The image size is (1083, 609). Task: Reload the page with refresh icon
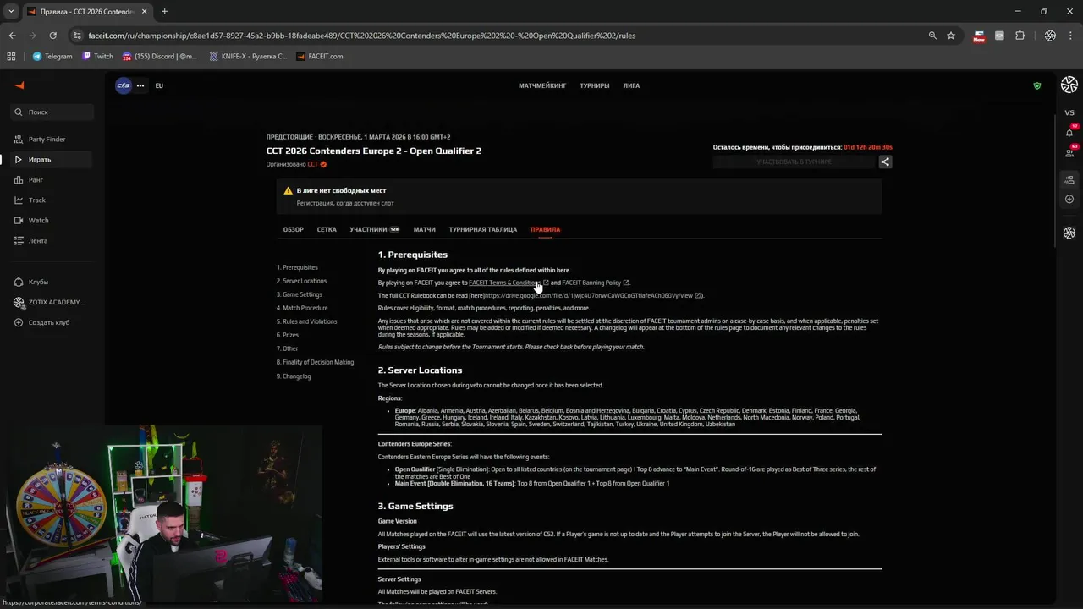click(52, 36)
